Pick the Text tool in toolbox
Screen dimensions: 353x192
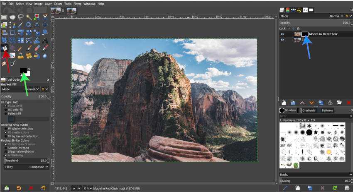45,40
